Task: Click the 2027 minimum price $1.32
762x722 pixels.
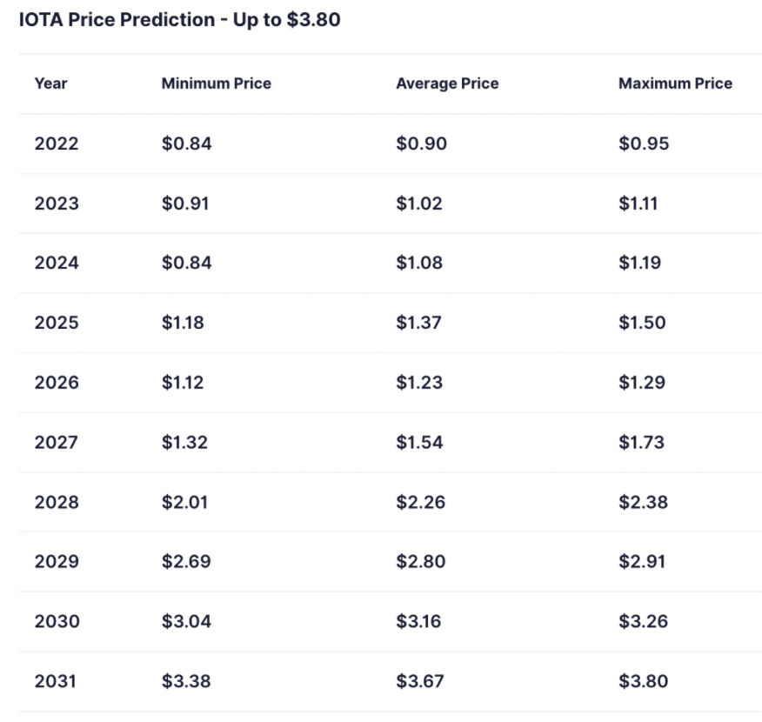Action: click(184, 442)
